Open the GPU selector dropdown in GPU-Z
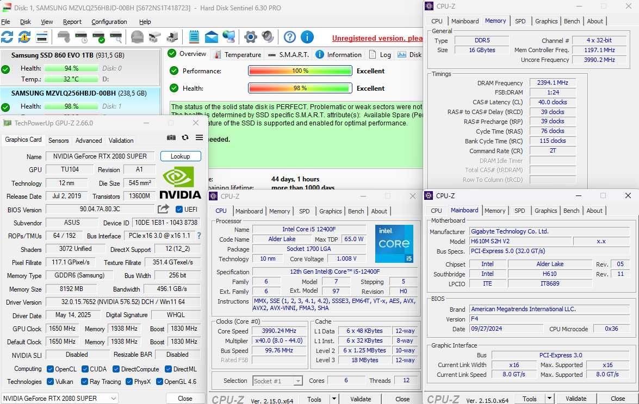The width and height of the screenshot is (639, 404). pos(59,399)
